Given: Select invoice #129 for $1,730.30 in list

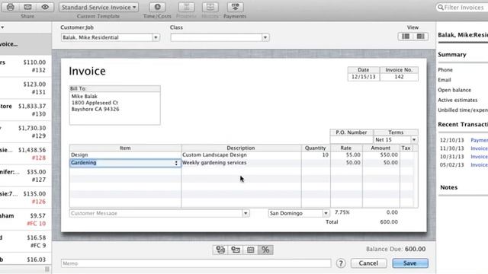Looking at the screenshot, I should click(25, 132).
